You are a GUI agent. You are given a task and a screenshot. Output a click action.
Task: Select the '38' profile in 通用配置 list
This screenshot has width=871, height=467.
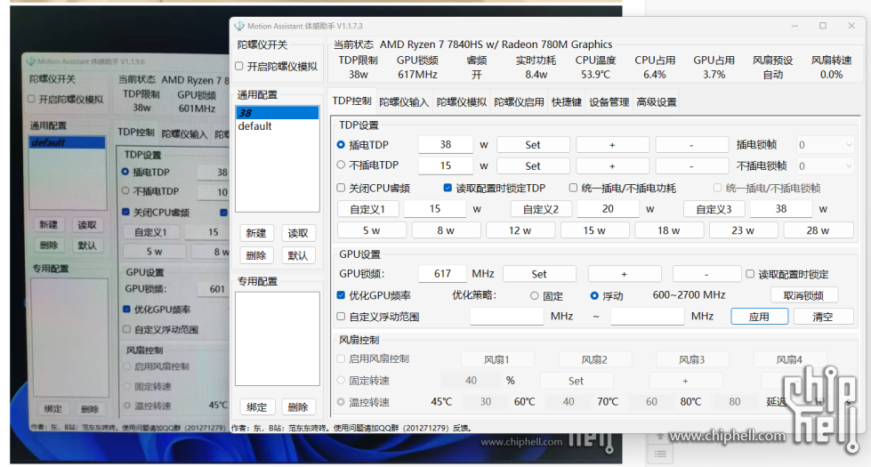tap(278, 113)
